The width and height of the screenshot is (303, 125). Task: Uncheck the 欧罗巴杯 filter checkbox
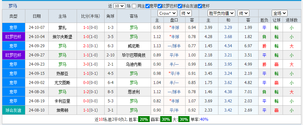pyautogui.click(x=160, y=6)
